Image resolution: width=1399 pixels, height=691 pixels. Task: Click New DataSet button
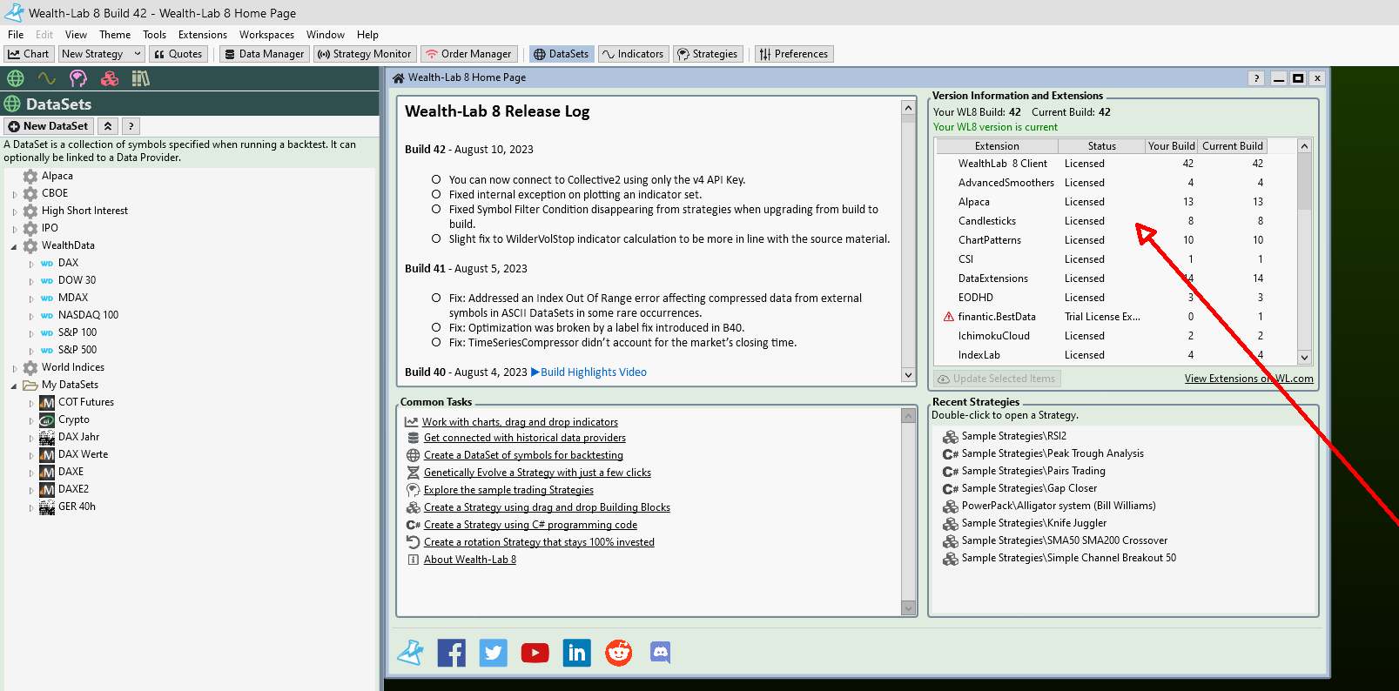pos(49,126)
